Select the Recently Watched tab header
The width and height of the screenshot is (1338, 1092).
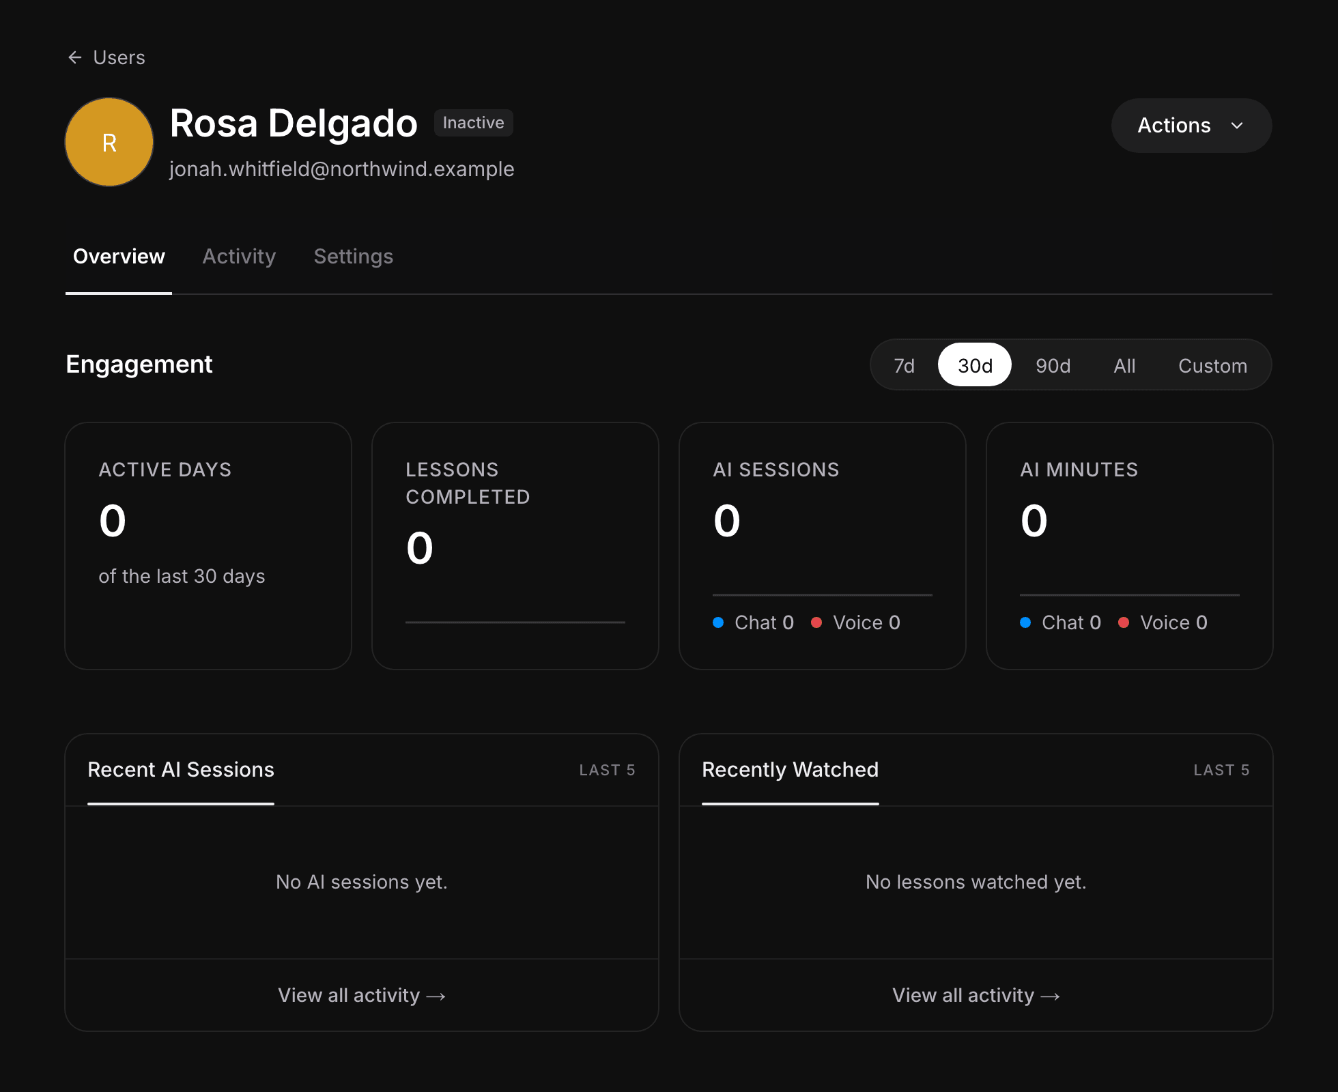coord(791,770)
